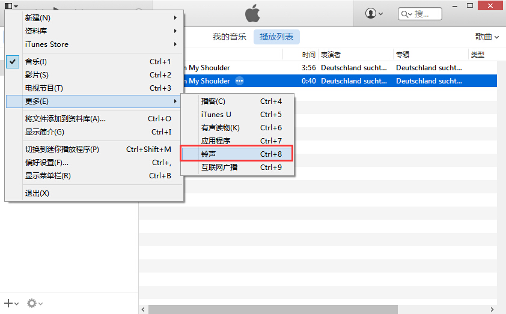Viewport: 506px width, 314px height.
Task: Click the scrollbar right arrow
Action: click(492, 309)
